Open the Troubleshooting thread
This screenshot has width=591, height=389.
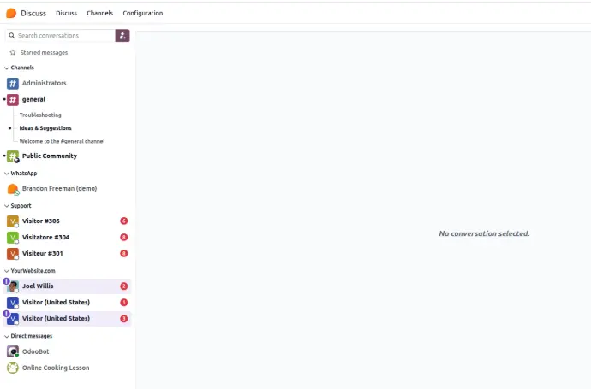[x=40, y=115]
